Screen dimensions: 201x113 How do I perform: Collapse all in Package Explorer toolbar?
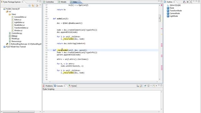pos(30,6)
